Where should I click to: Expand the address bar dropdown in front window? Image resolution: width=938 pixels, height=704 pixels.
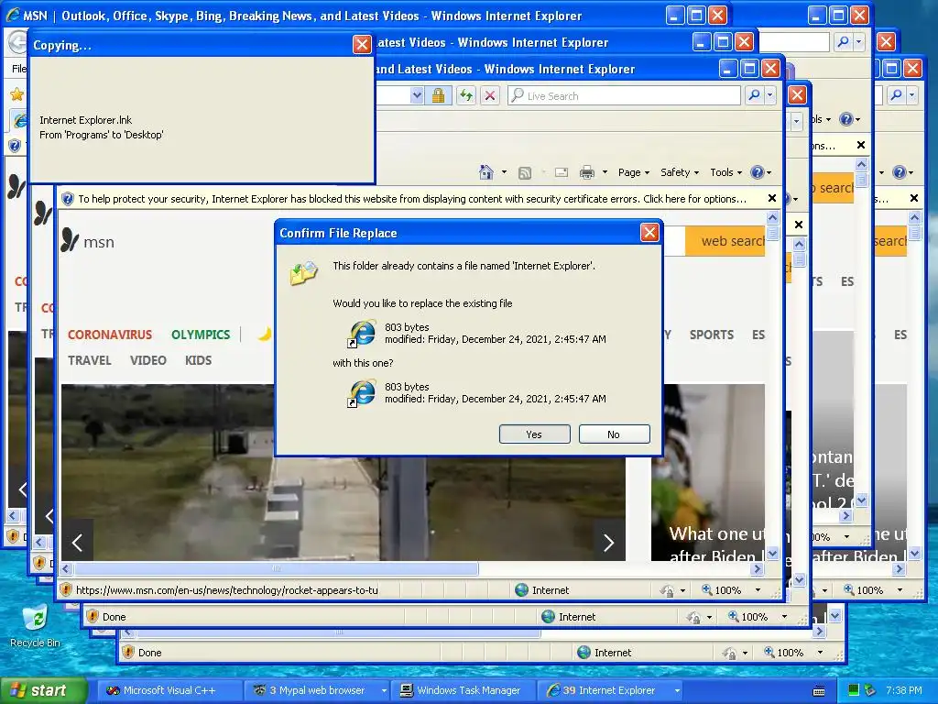[x=417, y=95]
